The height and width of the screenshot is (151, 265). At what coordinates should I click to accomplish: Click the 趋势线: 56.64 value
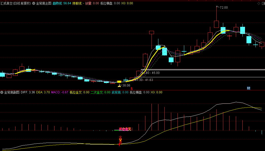(x=62, y=3)
